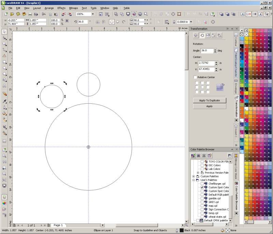Switch to Skew mode in Transformation docker
This screenshot has width=273, height=234.
[x=219, y=35]
